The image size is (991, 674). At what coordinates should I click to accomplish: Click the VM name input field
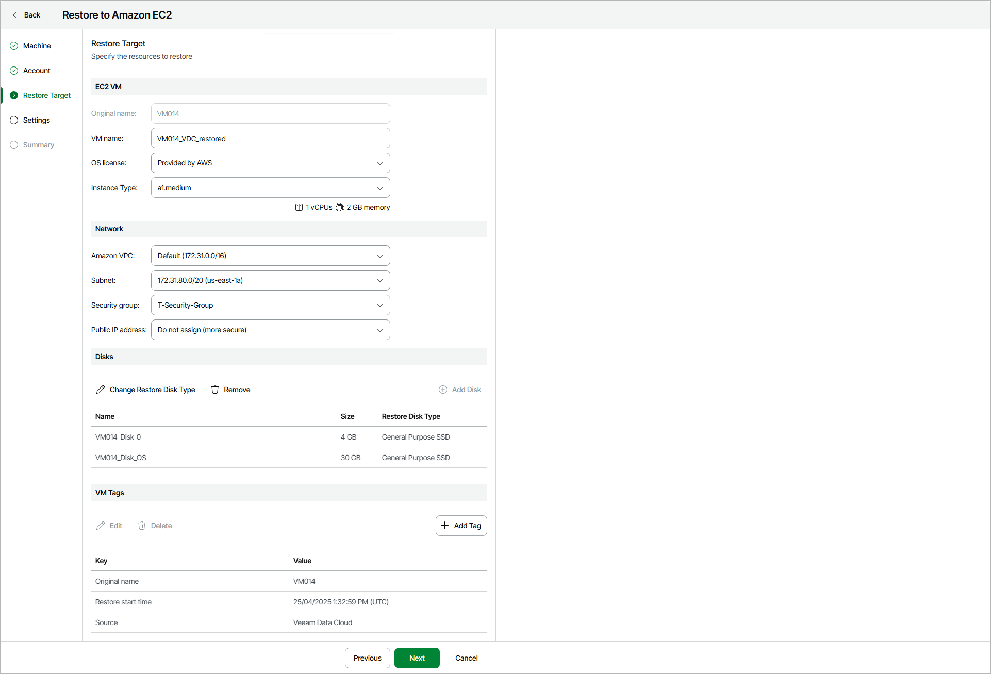[x=270, y=138]
